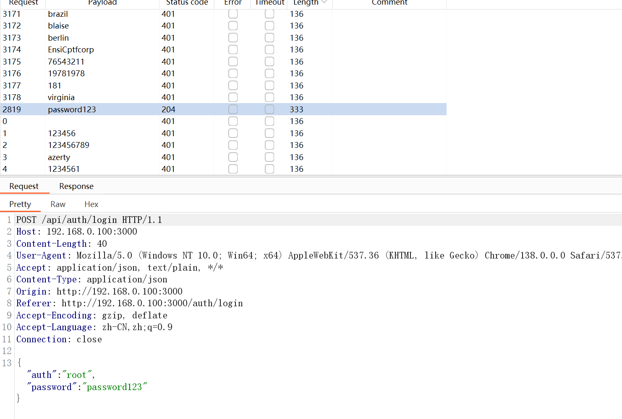Screen dimensions: 622x419
Task: Click request number 3177
Action: click(x=12, y=85)
